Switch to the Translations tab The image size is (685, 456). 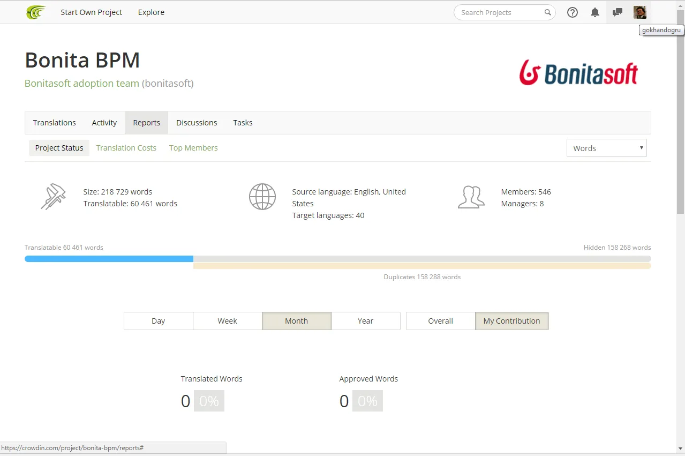[55, 123]
